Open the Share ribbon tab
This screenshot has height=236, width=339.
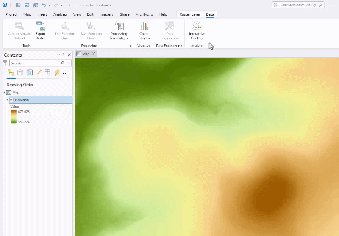pos(125,14)
